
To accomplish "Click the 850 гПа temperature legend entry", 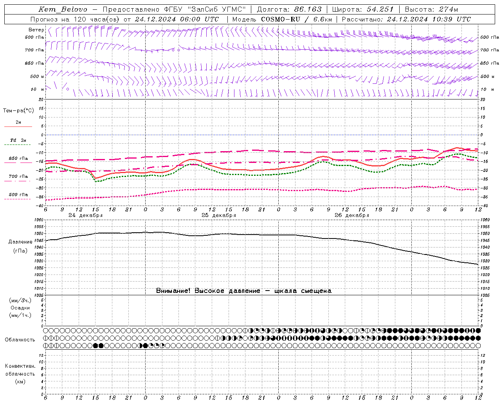I will (18, 159).
